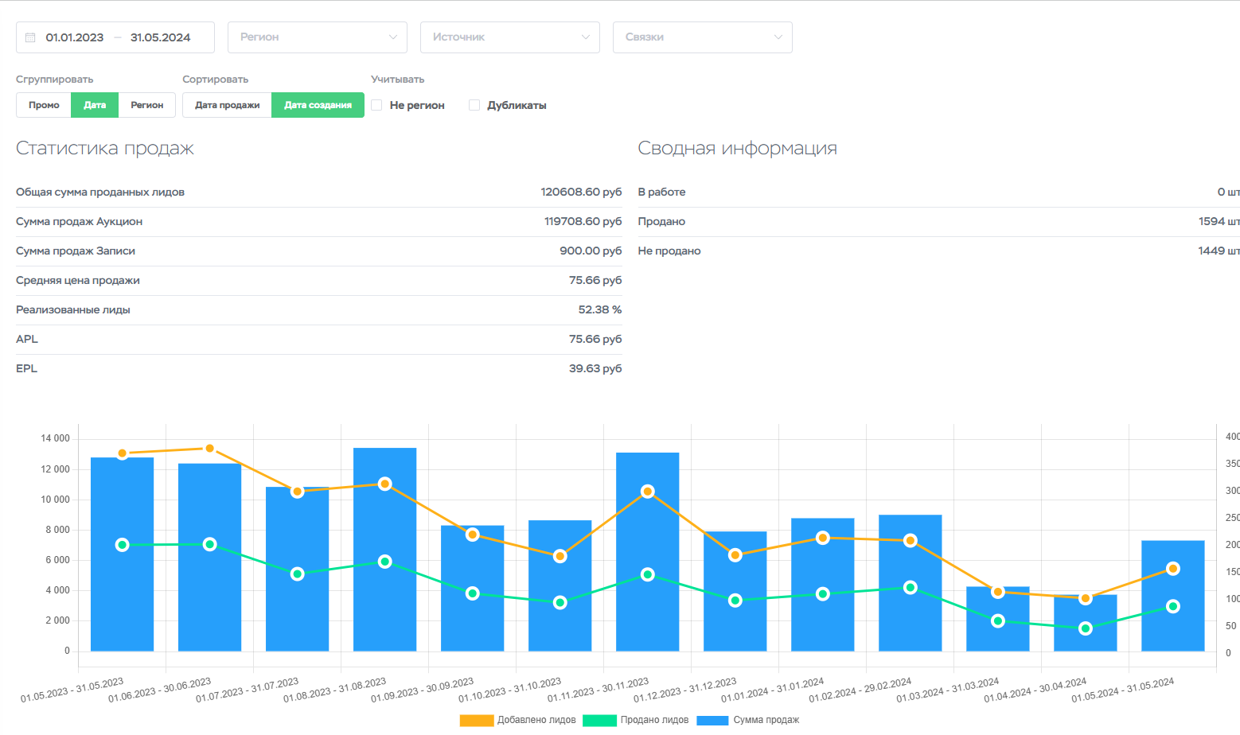
Task: Group by Промо
Action: (44, 105)
